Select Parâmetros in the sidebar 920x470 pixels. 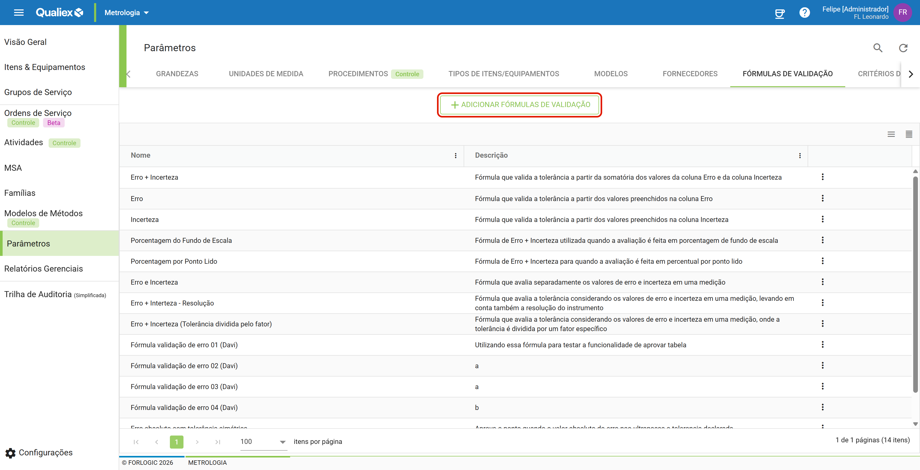[59, 243]
